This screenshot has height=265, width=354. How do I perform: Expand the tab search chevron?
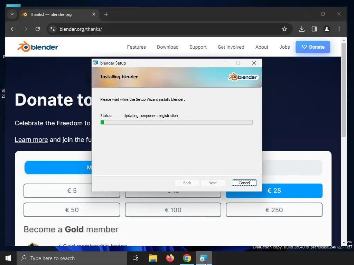(x=12, y=14)
